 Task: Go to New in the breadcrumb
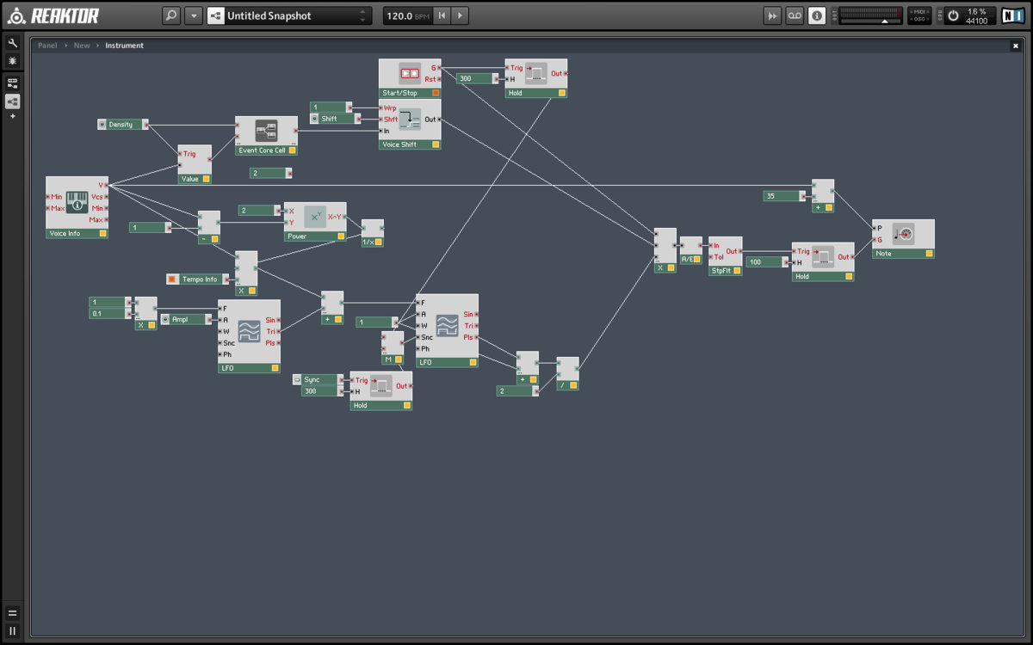click(x=82, y=46)
